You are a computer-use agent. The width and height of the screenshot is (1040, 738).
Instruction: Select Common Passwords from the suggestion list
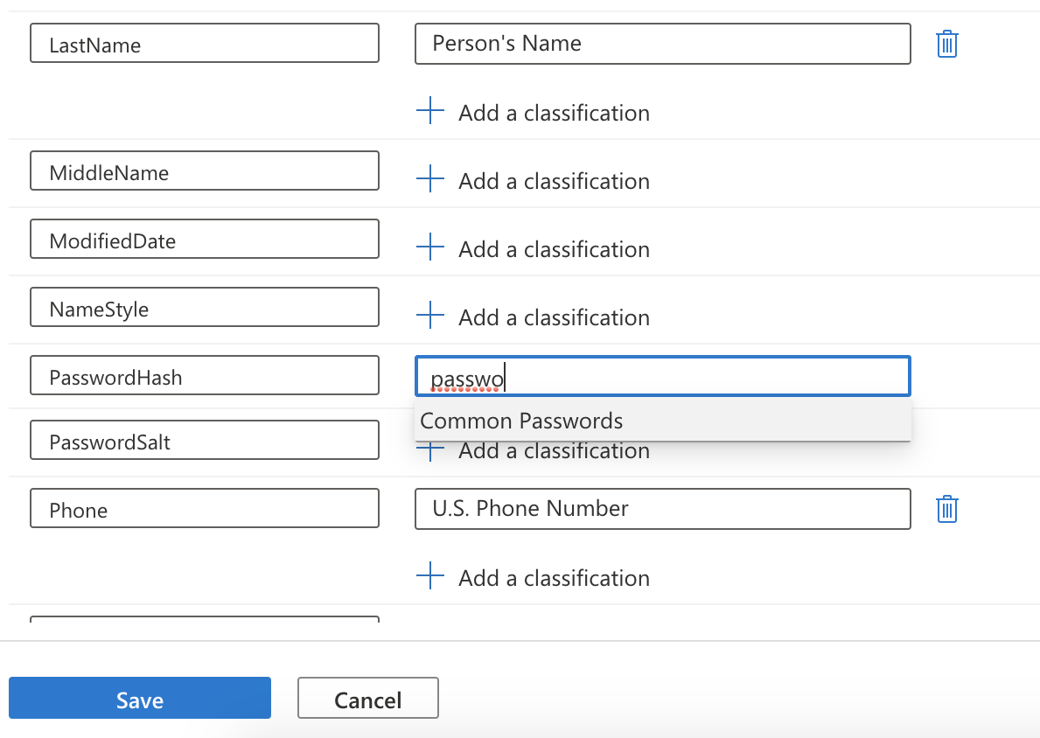(x=663, y=421)
